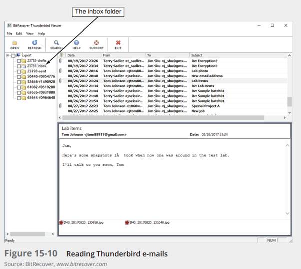Tick the 61082-f0519280 folder checkbox
This screenshot has width=301, height=269.
(x=19, y=87)
